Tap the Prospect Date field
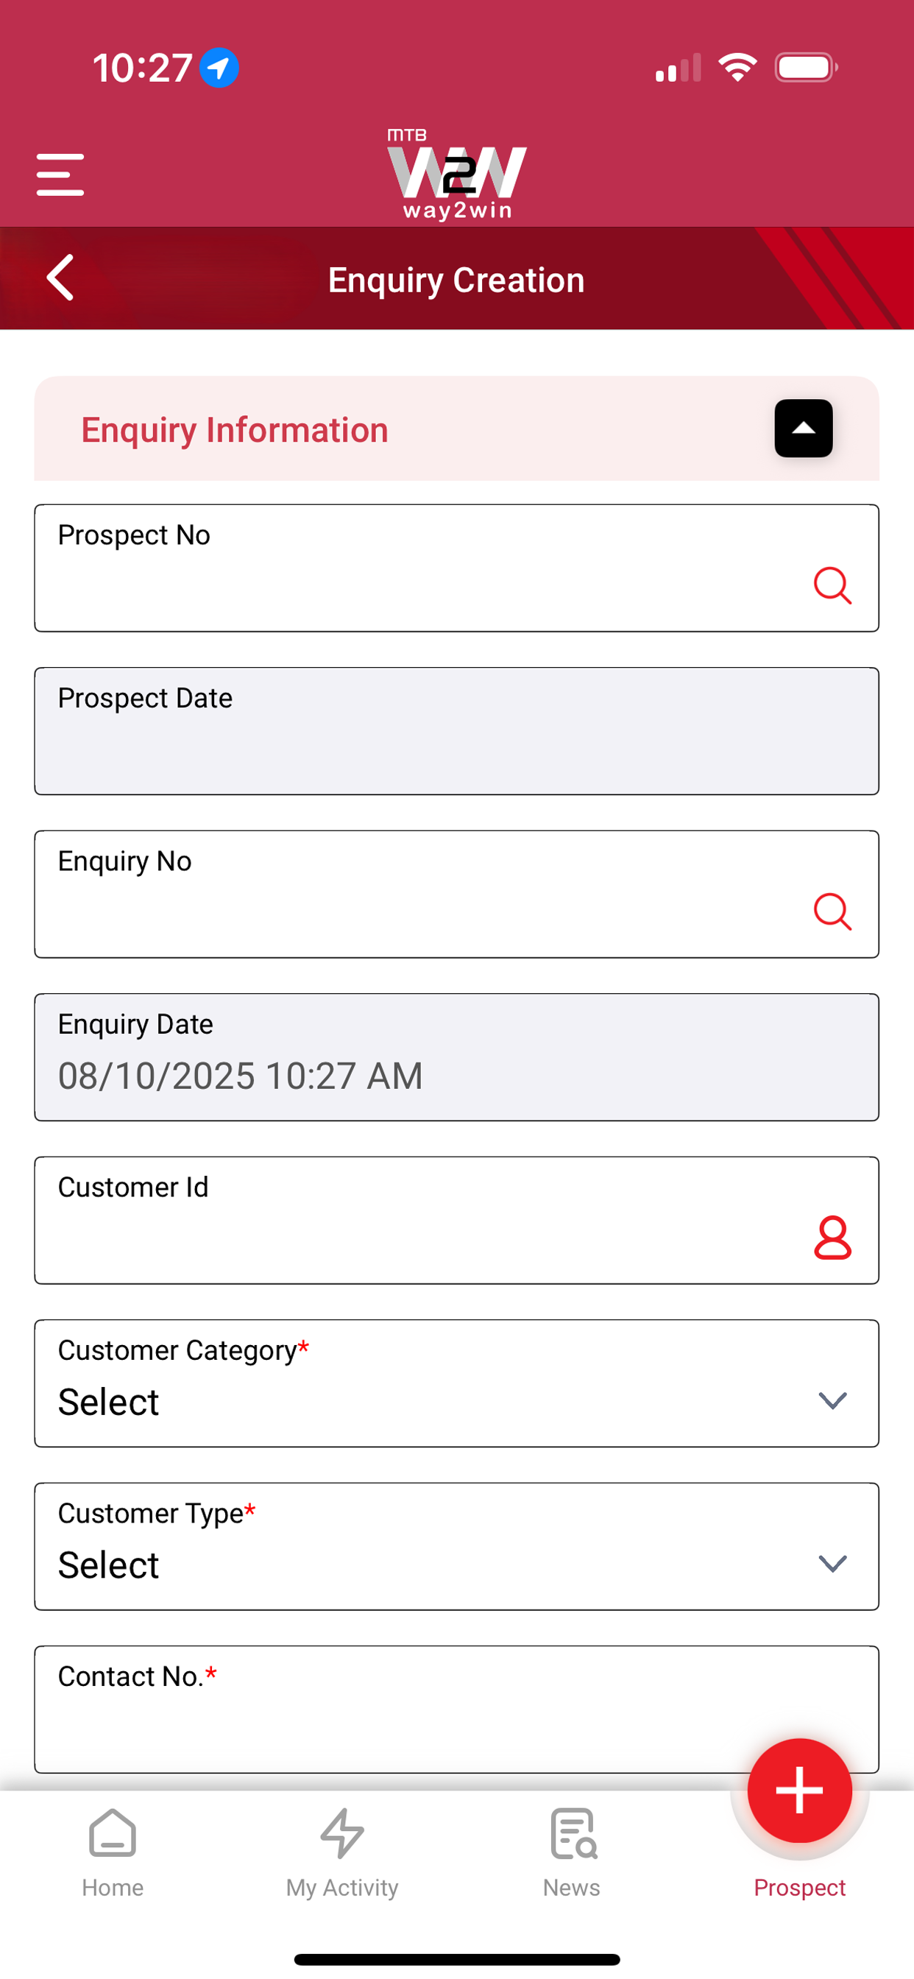914x1979 pixels. pos(457,730)
